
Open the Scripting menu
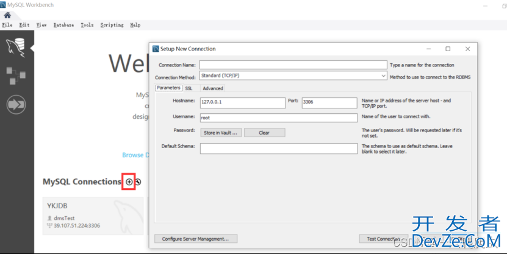112,25
